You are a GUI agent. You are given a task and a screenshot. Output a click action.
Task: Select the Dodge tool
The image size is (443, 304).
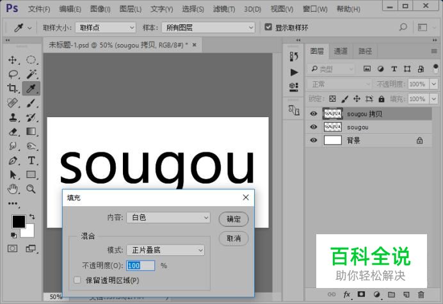click(x=31, y=146)
